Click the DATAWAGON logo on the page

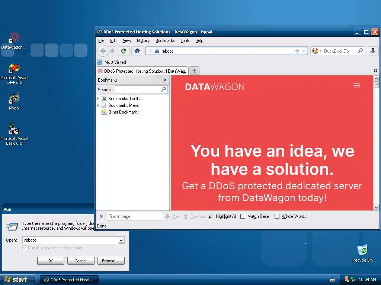pos(215,87)
